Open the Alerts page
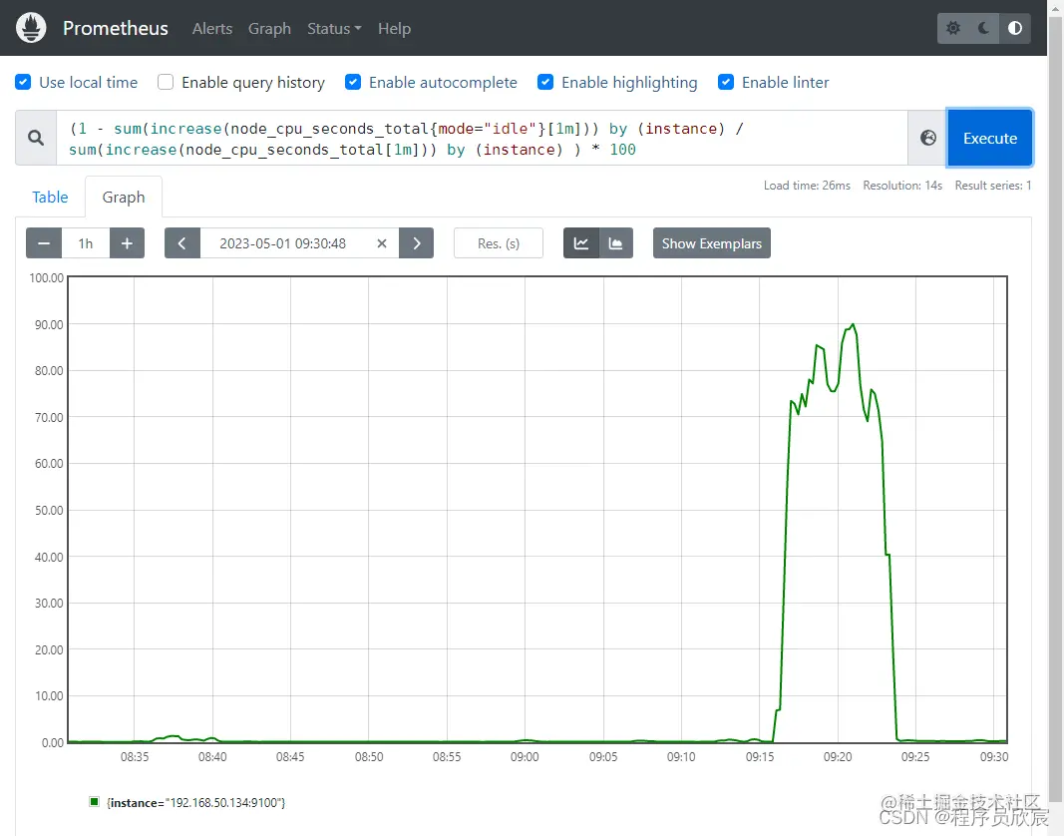Image resolution: width=1064 pixels, height=836 pixels. coord(212,29)
